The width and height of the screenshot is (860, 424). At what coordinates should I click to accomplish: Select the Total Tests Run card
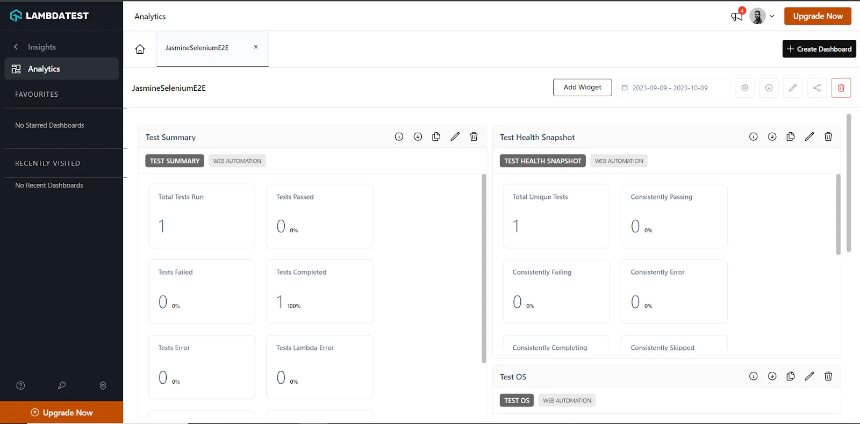click(x=202, y=216)
